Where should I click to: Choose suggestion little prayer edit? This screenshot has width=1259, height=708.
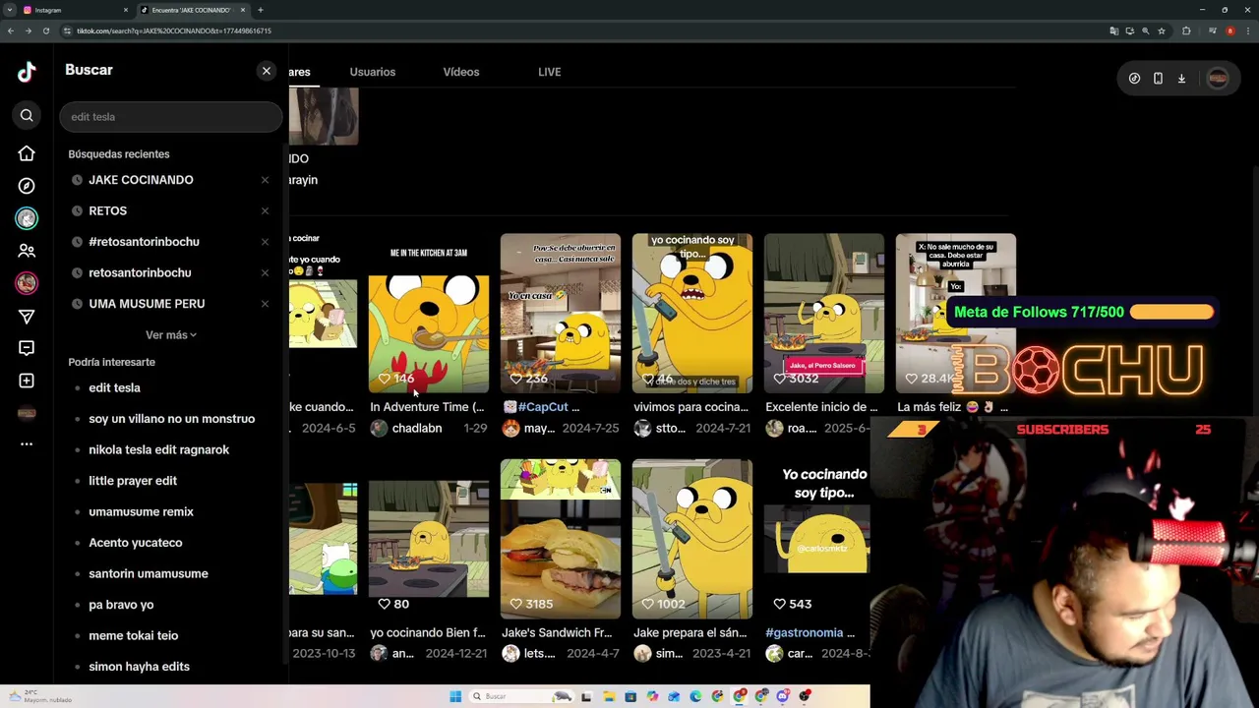pos(133,481)
